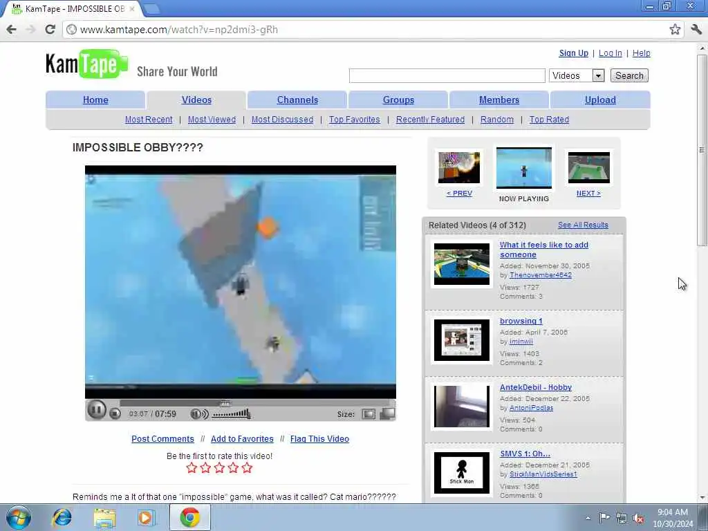Click the Search button

(x=629, y=75)
